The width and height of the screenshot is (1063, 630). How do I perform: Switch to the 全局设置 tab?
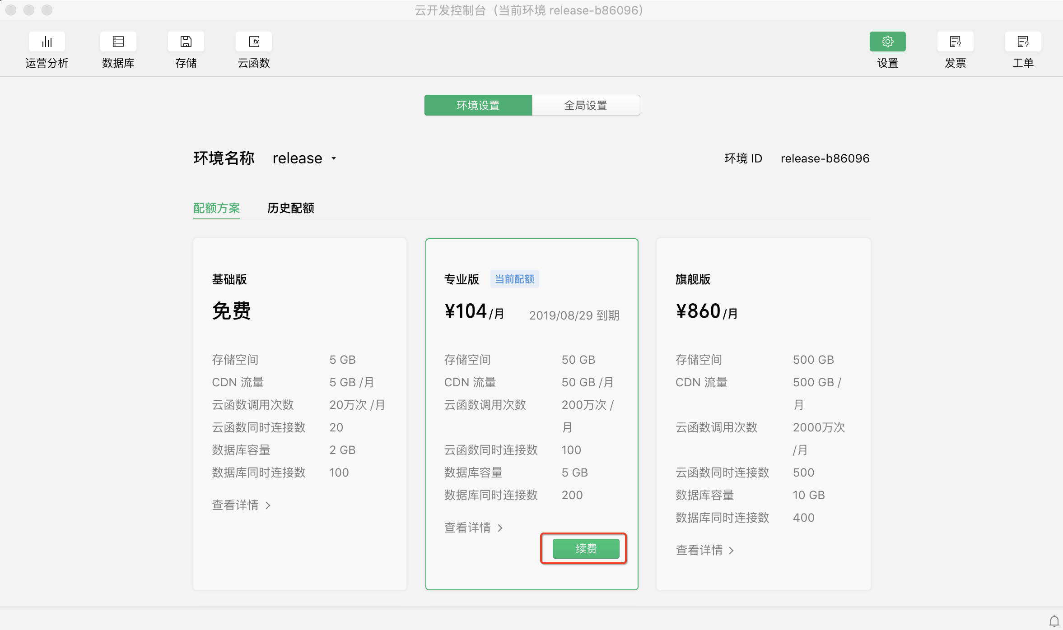(x=585, y=105)
